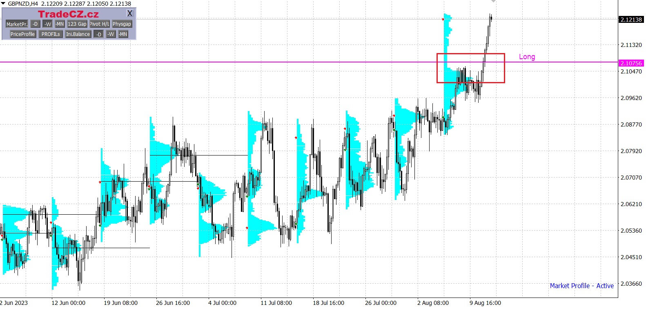Enable the 123 Gap indicator
This screenshot has width=646, height=311.
pos(77,24)
